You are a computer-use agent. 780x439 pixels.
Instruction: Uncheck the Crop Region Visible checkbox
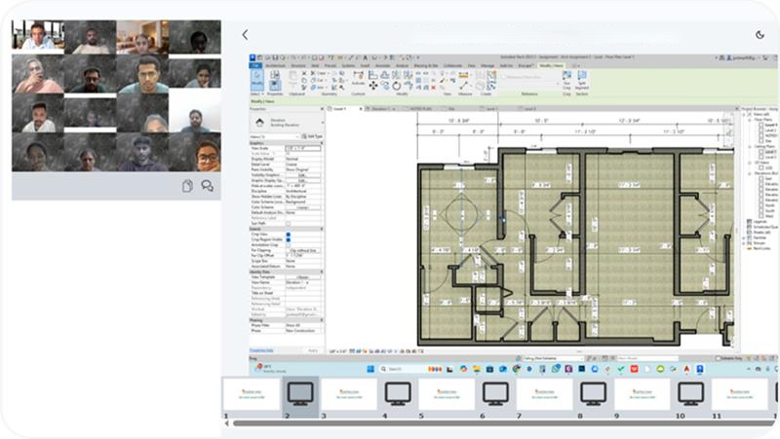pyautogui.click(x=288, y=239)
